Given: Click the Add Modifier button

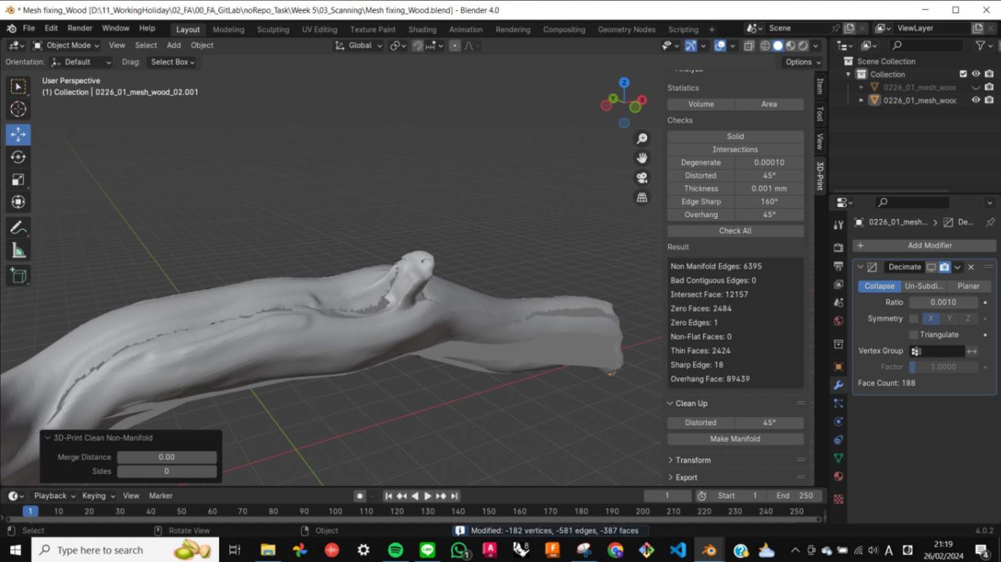Looking at the screenshot, I should [x=924, y=246].
